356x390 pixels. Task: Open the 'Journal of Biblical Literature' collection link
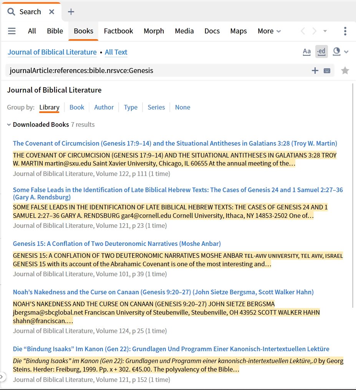point(52,52)
